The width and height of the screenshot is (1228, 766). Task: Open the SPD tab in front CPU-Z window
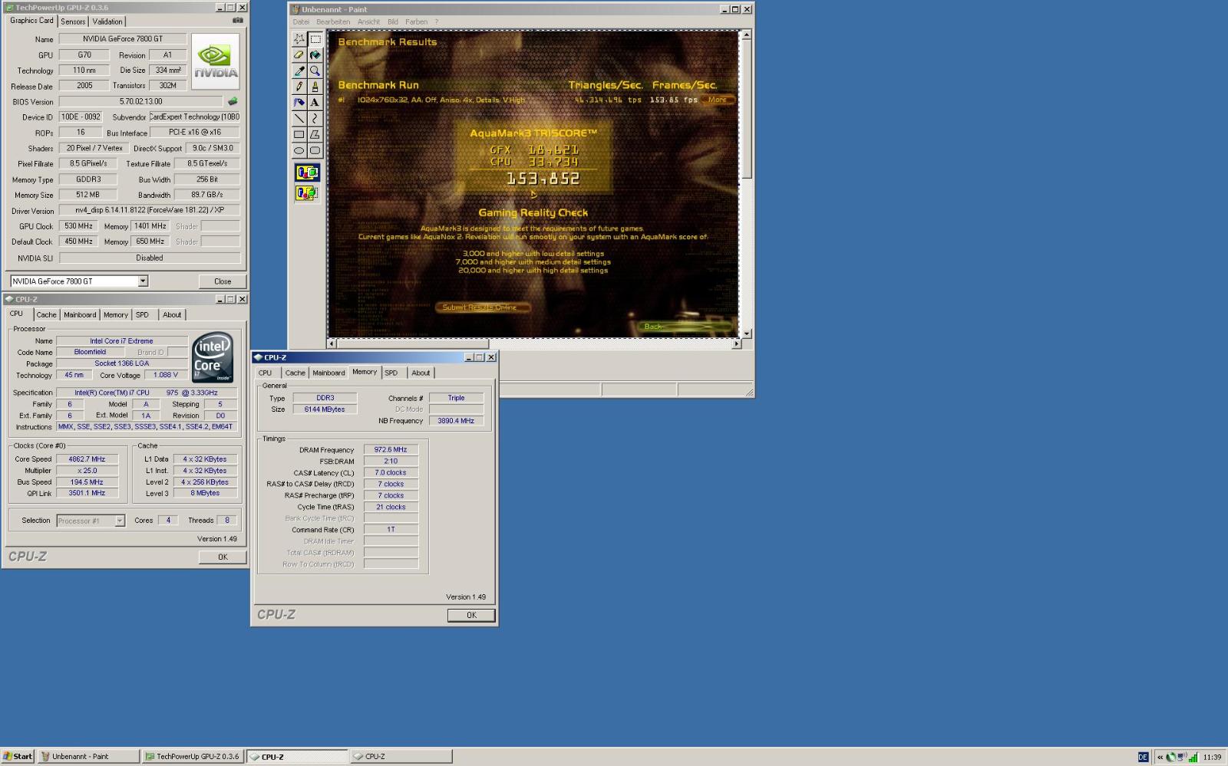(x=391, y=373)
